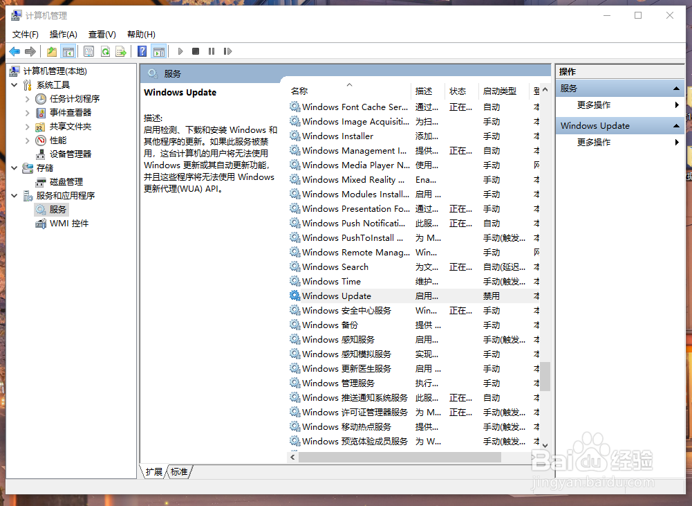Click the Properties toolbar icon

[88, 52]
